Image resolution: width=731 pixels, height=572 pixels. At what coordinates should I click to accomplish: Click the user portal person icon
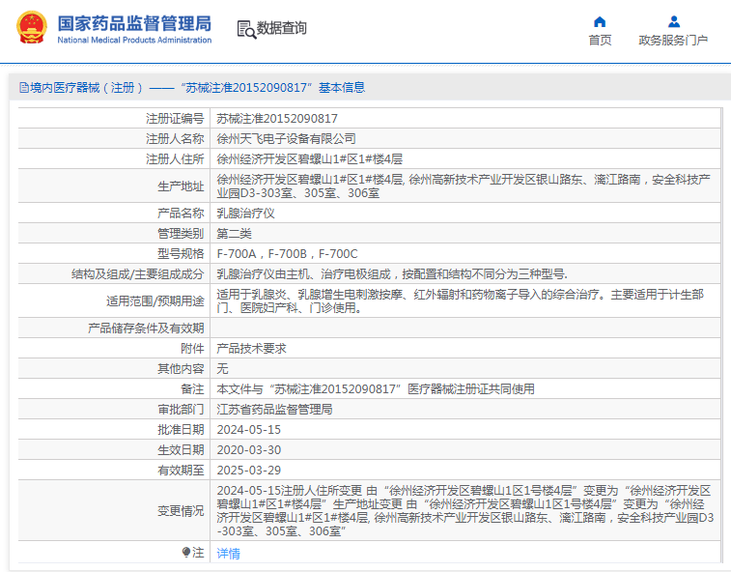point(674,22)
